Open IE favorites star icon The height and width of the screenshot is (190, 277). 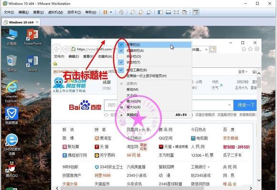click(250, 49)
